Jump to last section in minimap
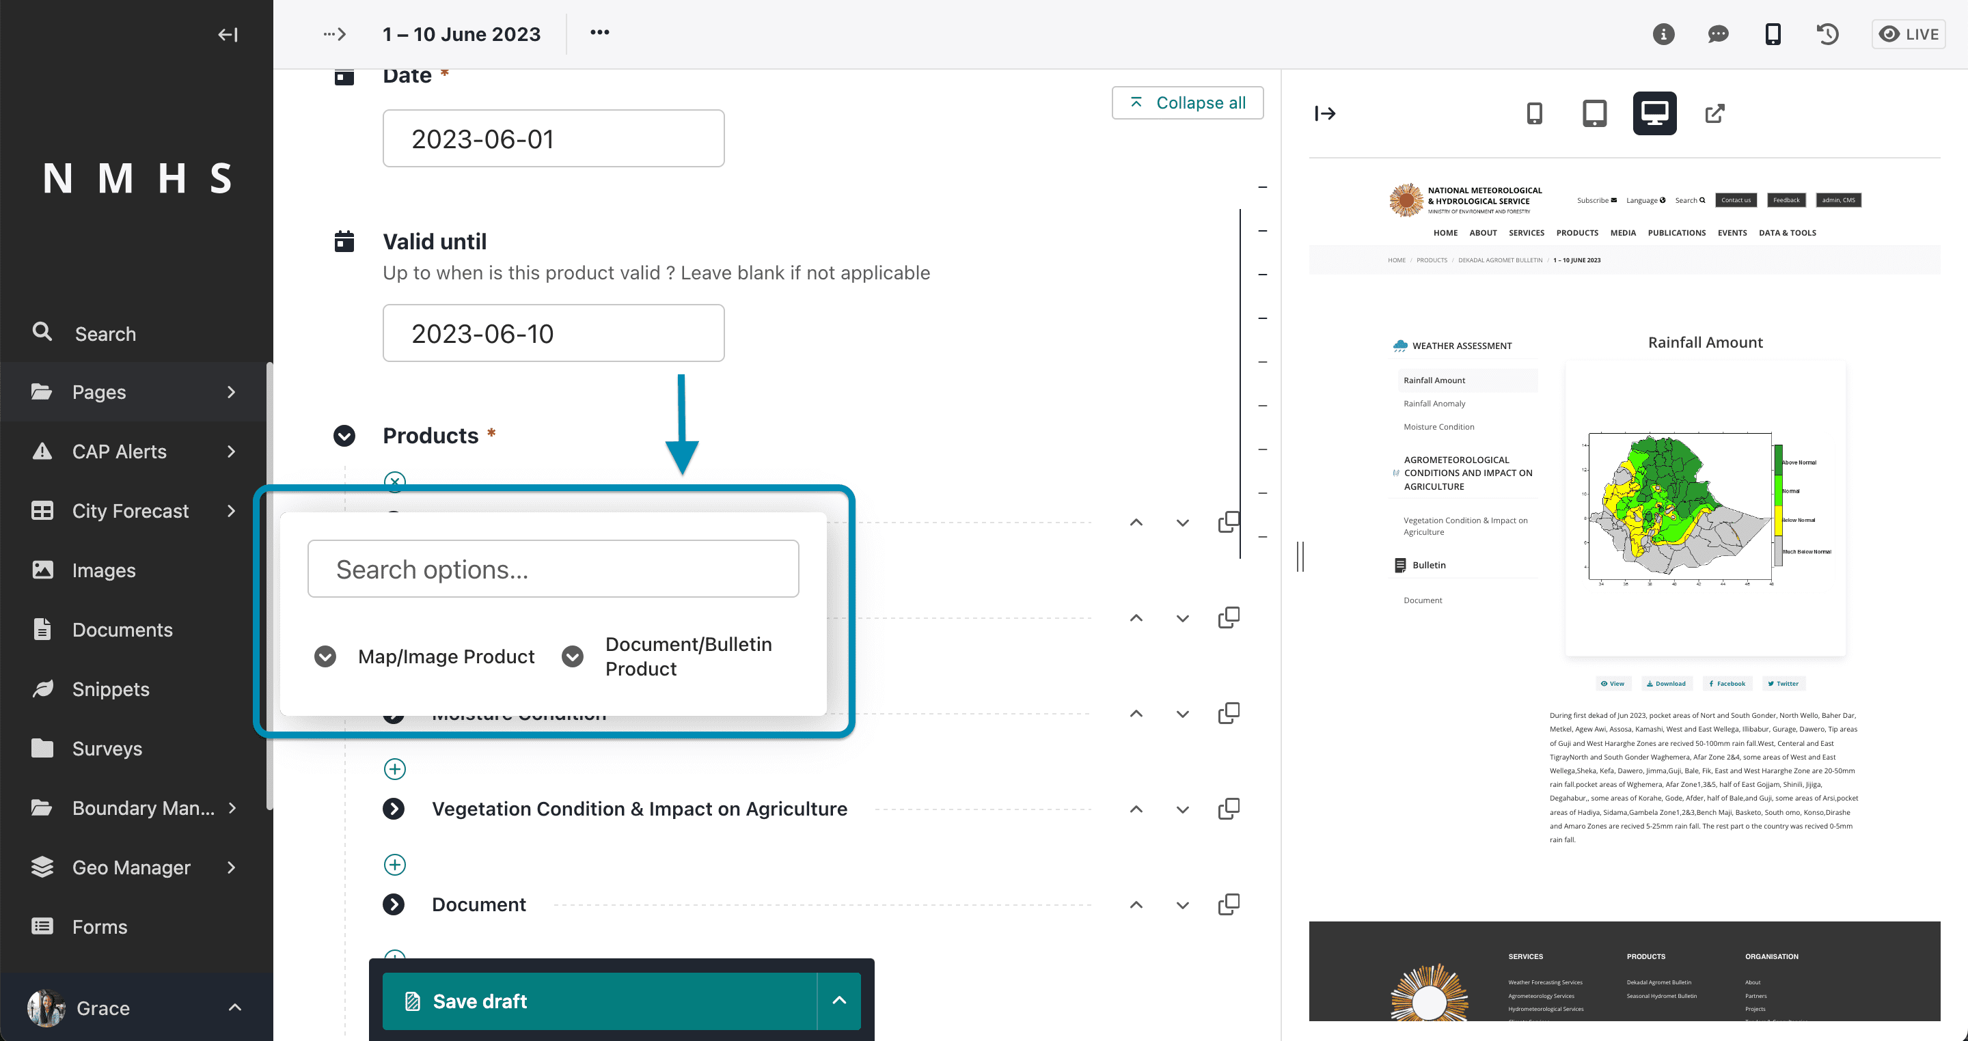 click(x=1262, y=537)
